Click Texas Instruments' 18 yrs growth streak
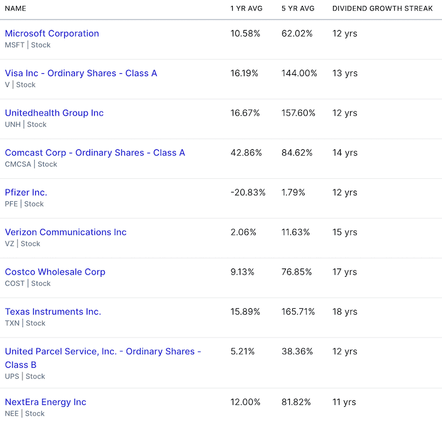This screenshot has height=425, width=442. click(x=345, y=312)
